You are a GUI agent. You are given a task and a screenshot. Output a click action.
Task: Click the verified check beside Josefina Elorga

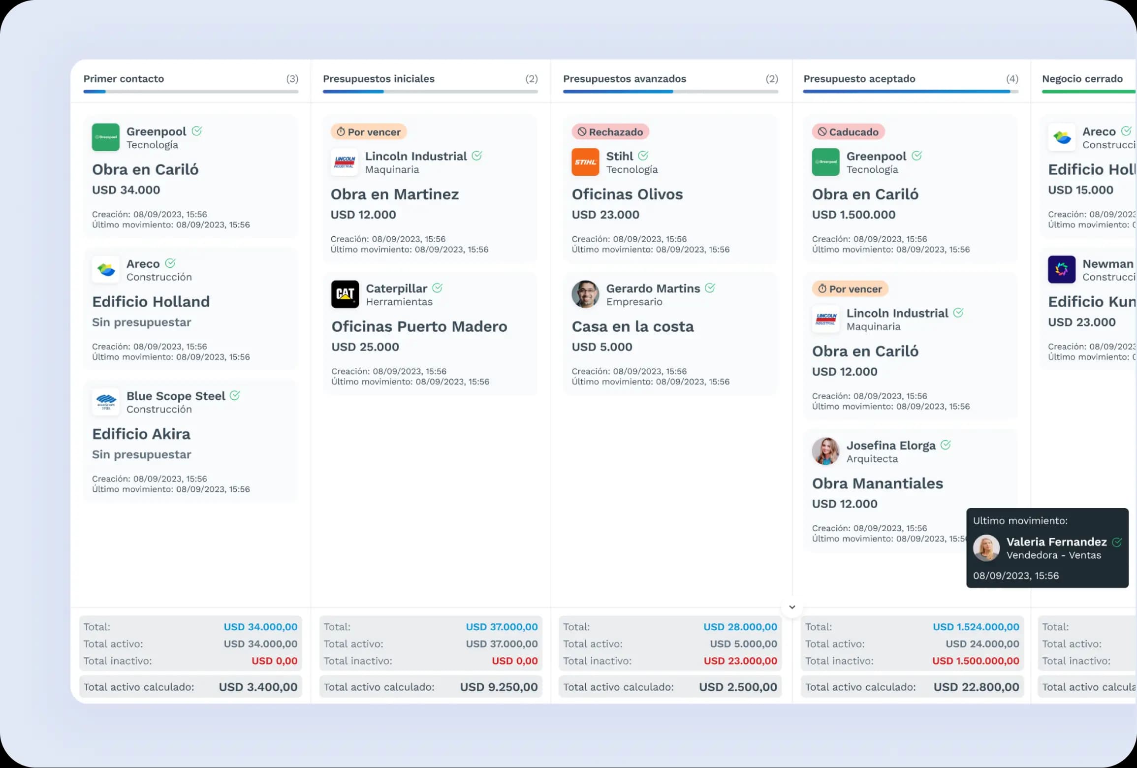946,445
